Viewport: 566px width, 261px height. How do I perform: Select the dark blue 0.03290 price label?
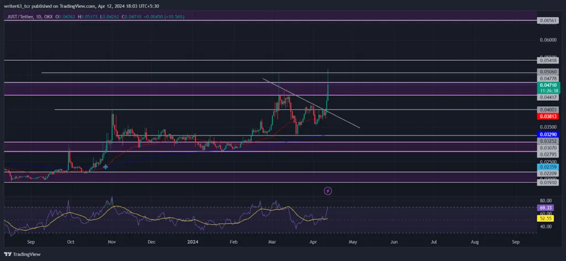(x=548, y=134)
